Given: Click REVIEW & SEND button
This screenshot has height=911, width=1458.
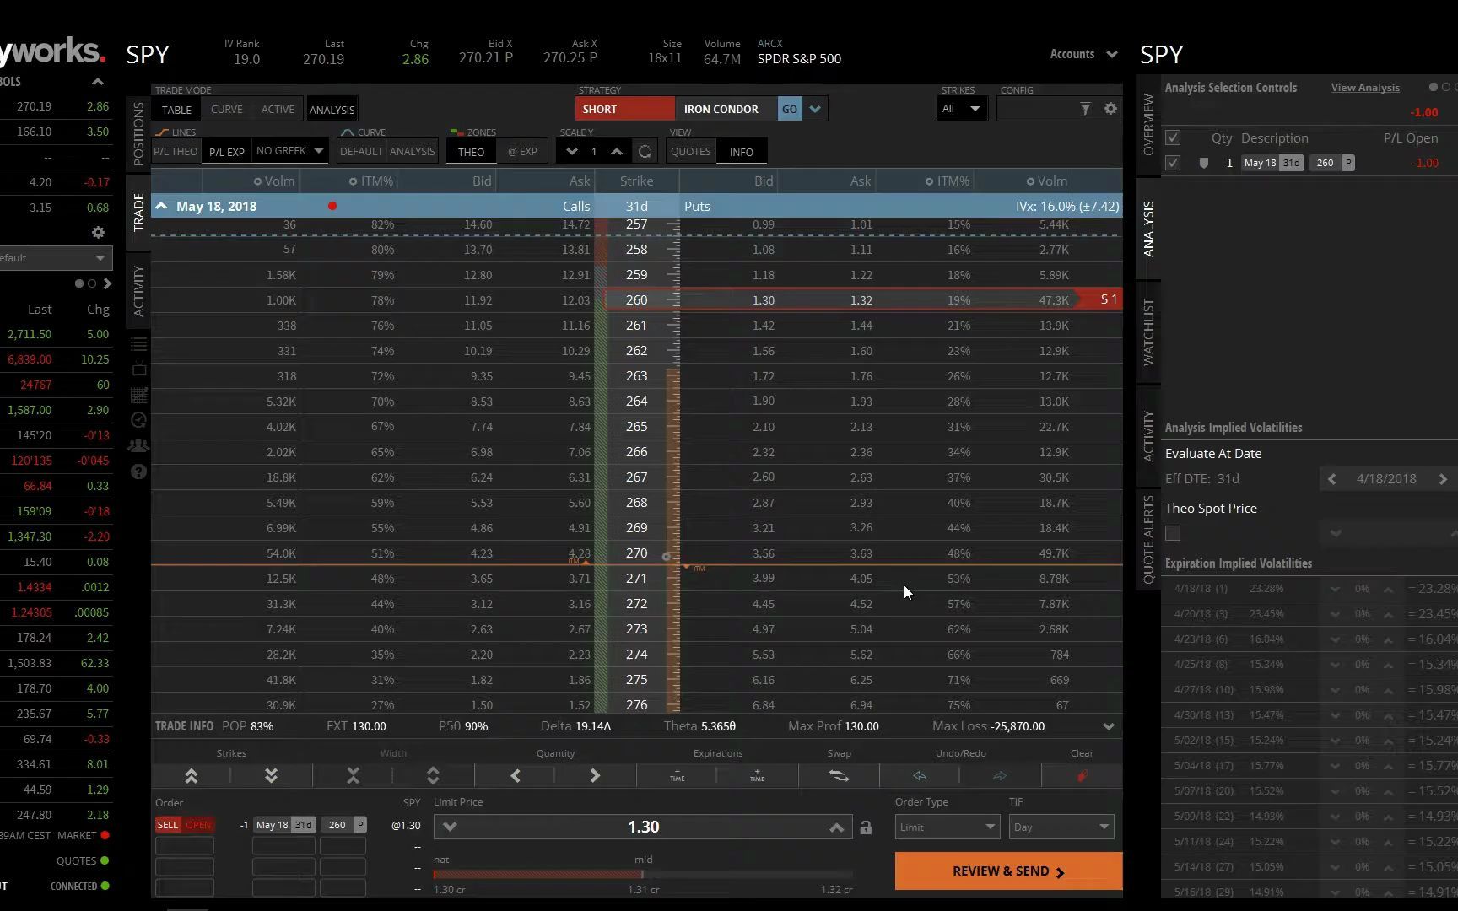Looking at the screenshot, I should [x=1008, y=871].
